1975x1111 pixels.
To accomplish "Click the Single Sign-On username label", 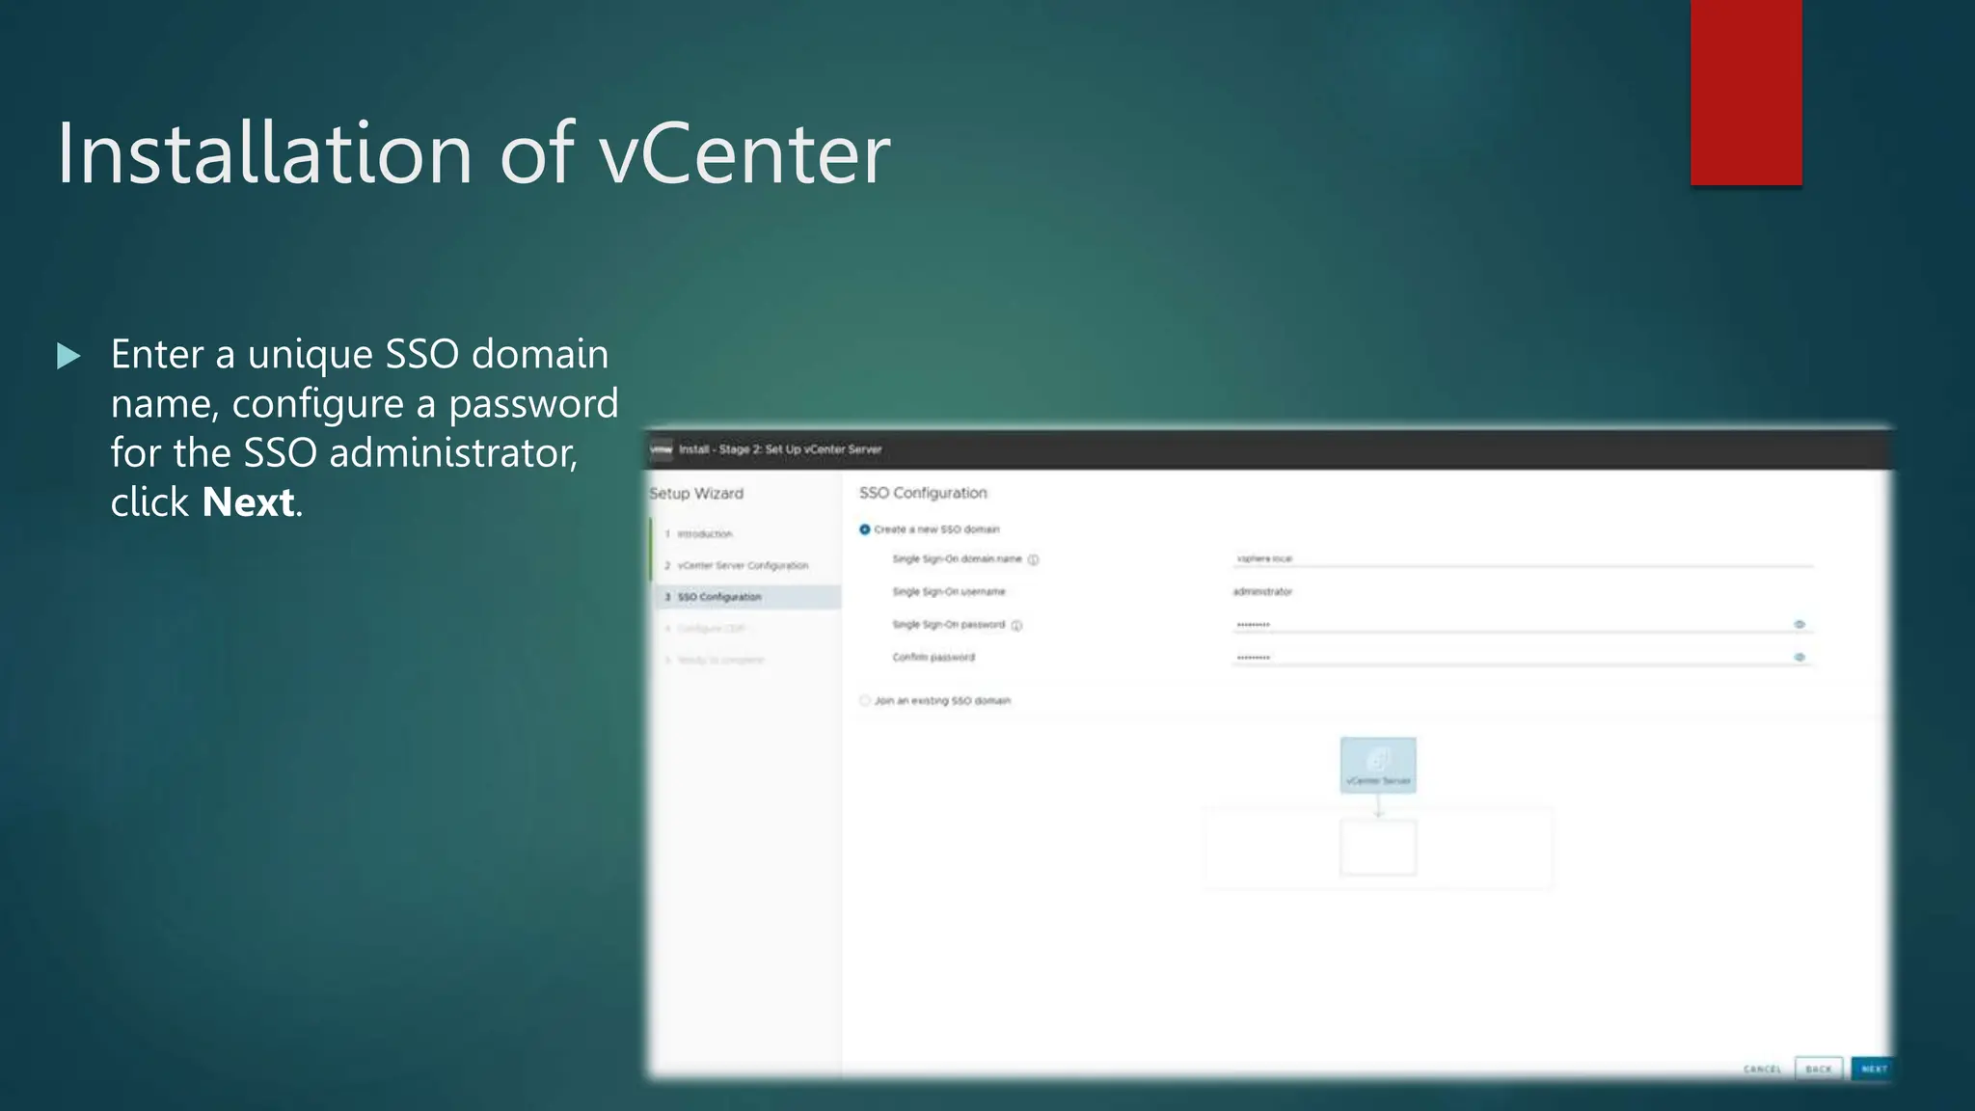I will pyautogui.click(x=949, y=592).
